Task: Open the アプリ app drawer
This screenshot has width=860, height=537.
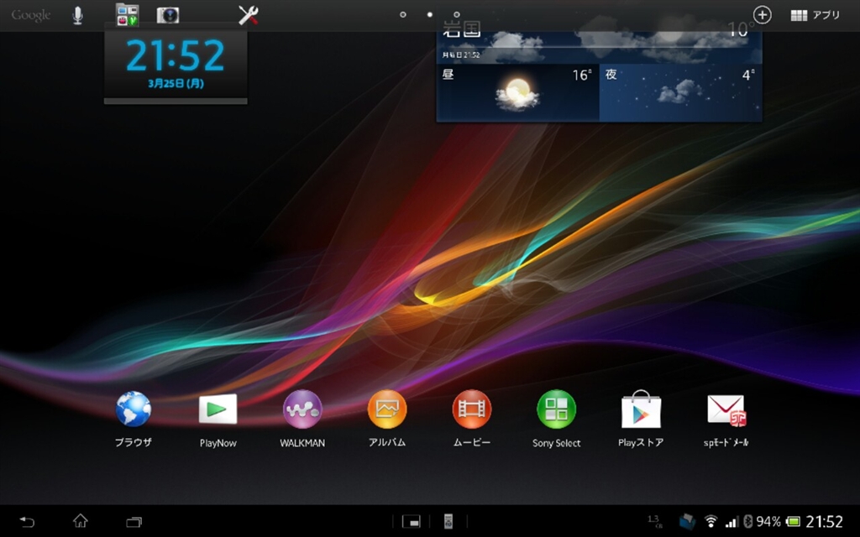Action: click(x=815, y=15)
